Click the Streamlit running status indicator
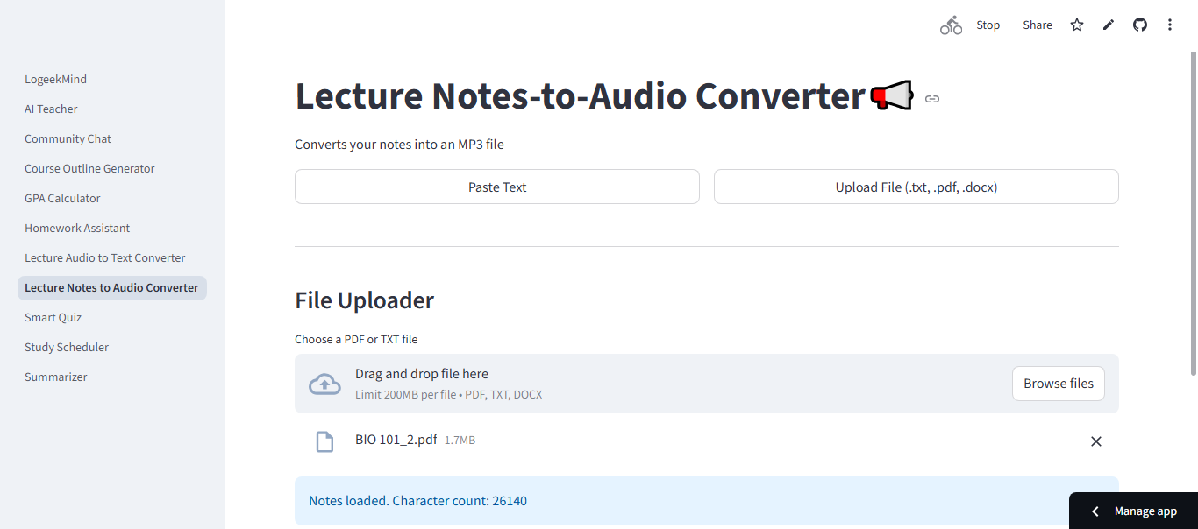This screenshot has height=529, width=1198. [951, 25]
